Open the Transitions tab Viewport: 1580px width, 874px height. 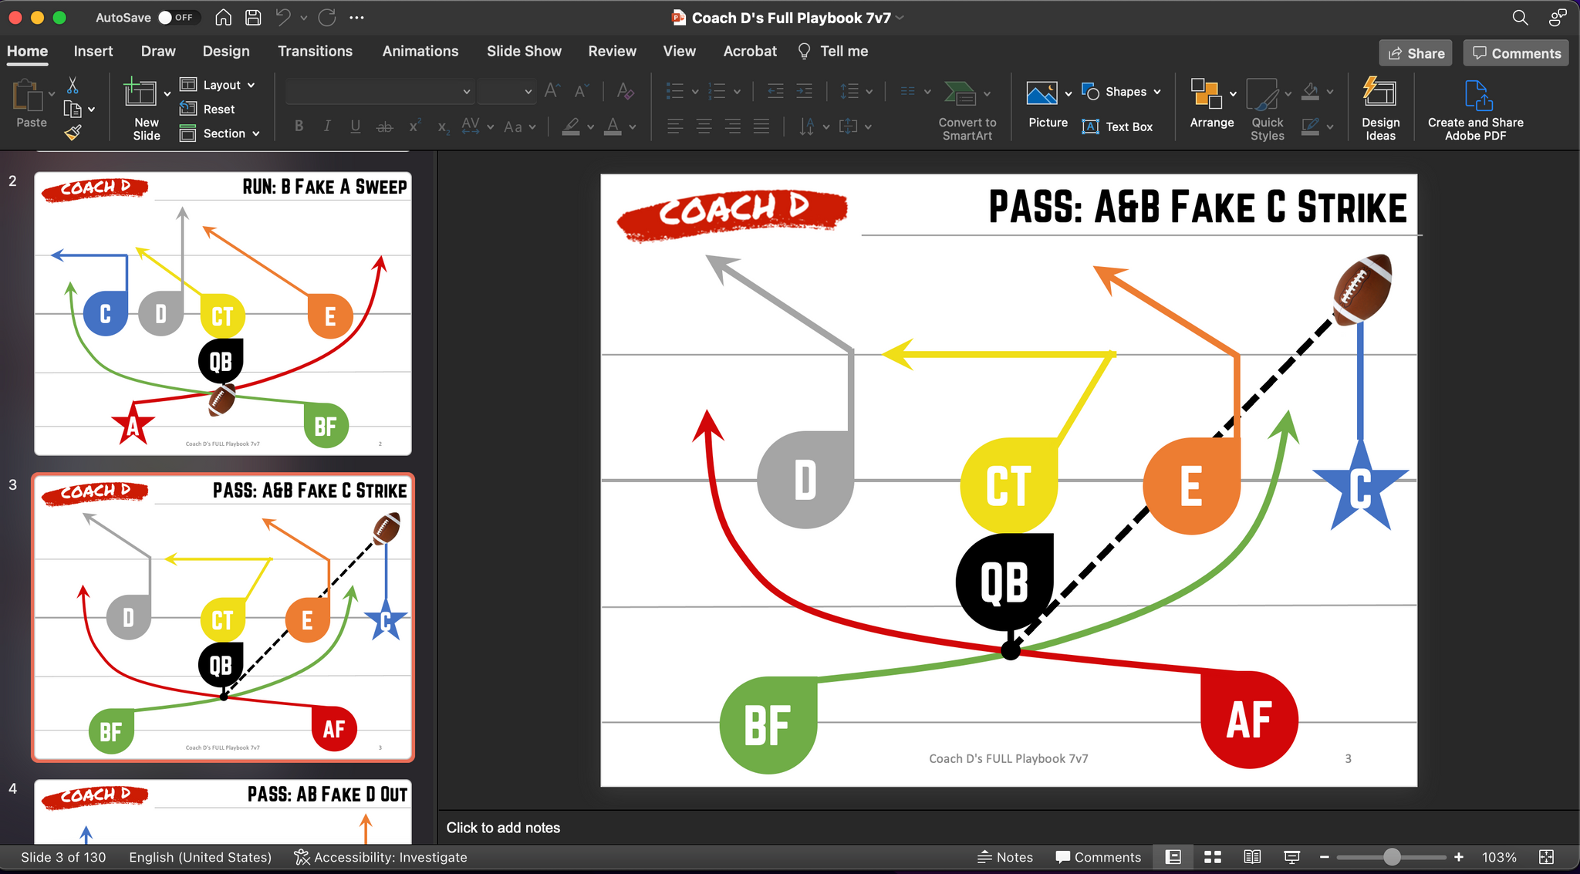pos(315,51)
